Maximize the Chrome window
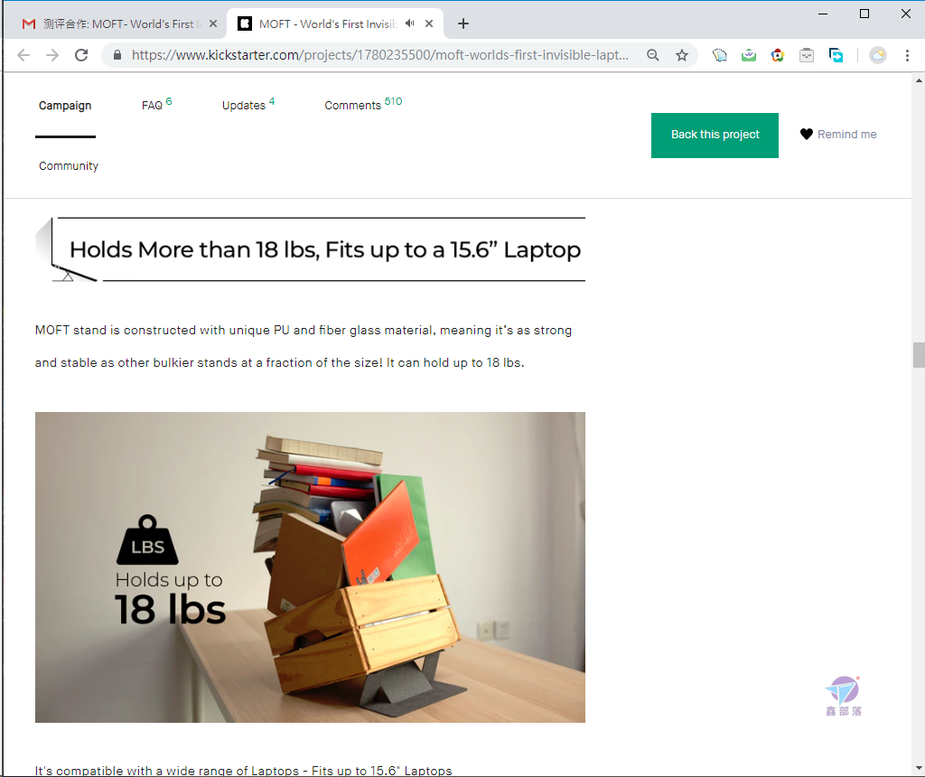Image resolution: width=925 pixels, height=777 pixels. [864, 14]
